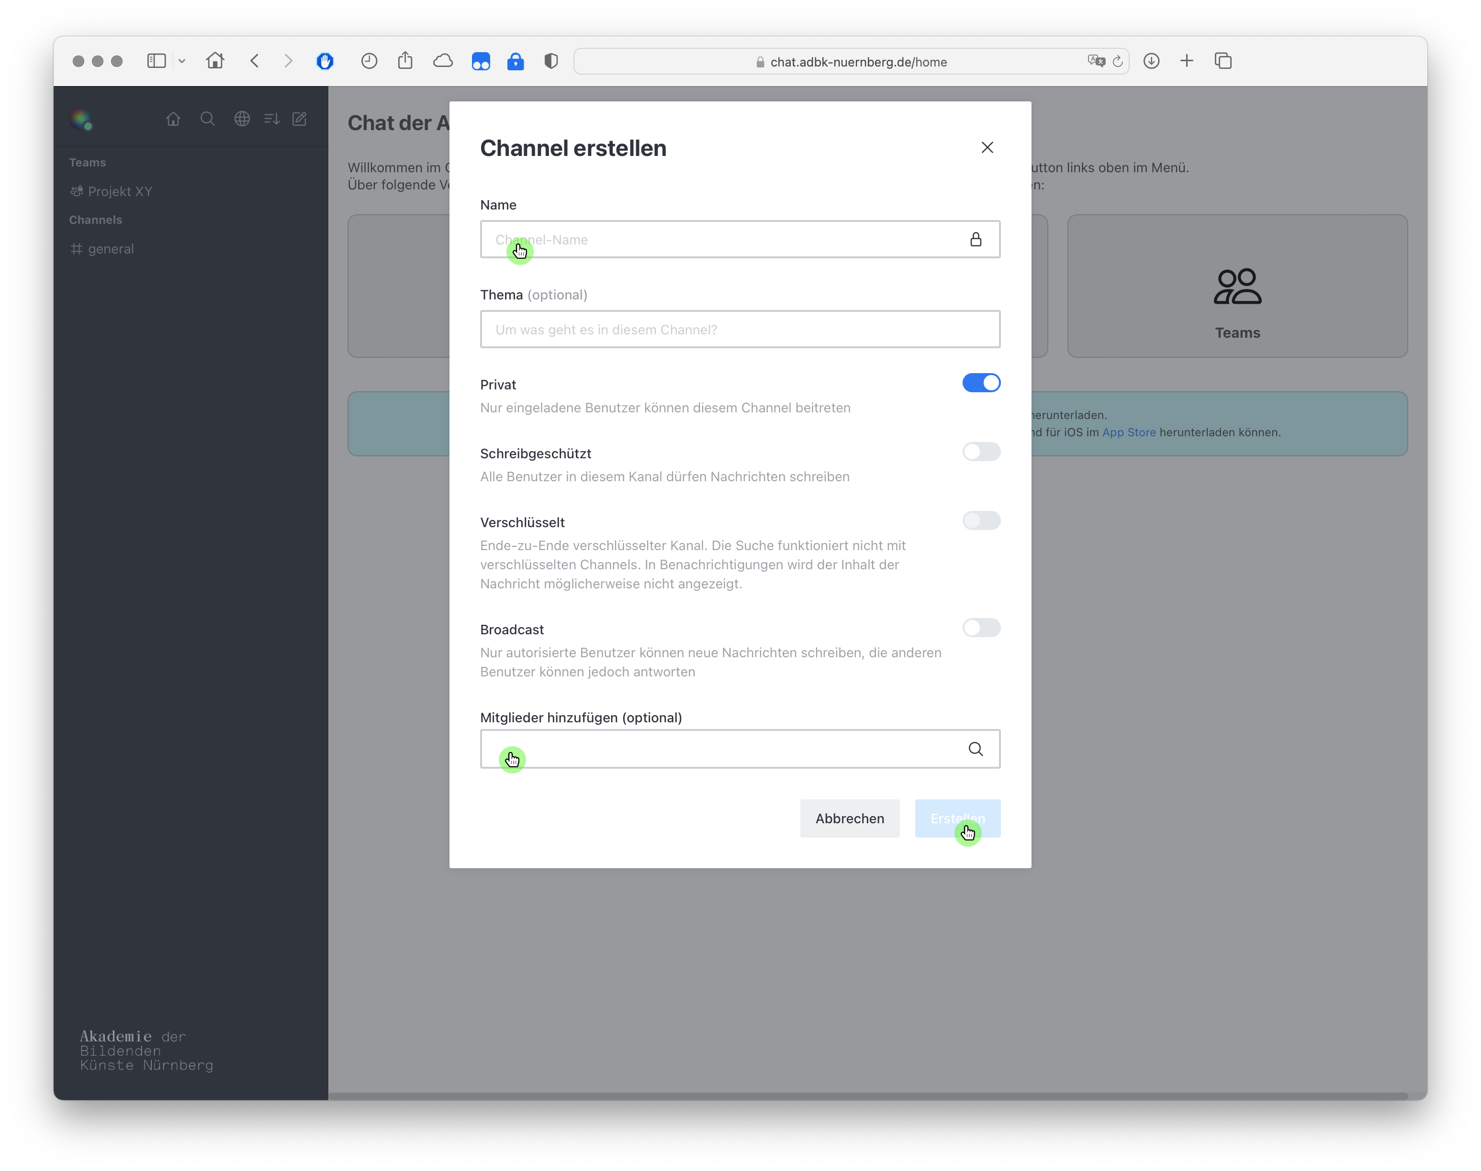Open the directory globe icon
This screenshot has width=1481, height=1171.
(241, 119)
